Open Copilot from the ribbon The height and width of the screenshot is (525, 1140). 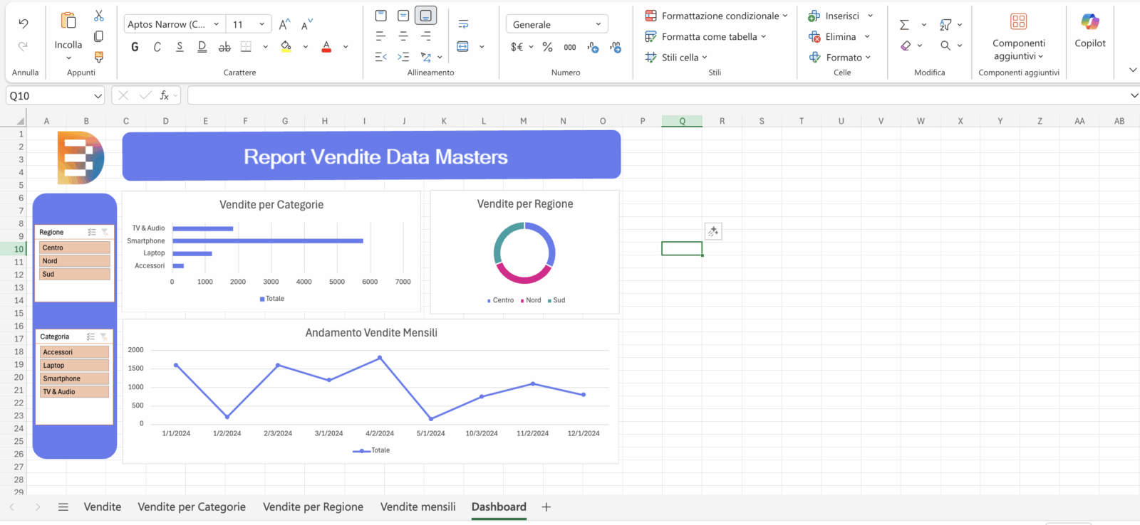(1089, 30)
